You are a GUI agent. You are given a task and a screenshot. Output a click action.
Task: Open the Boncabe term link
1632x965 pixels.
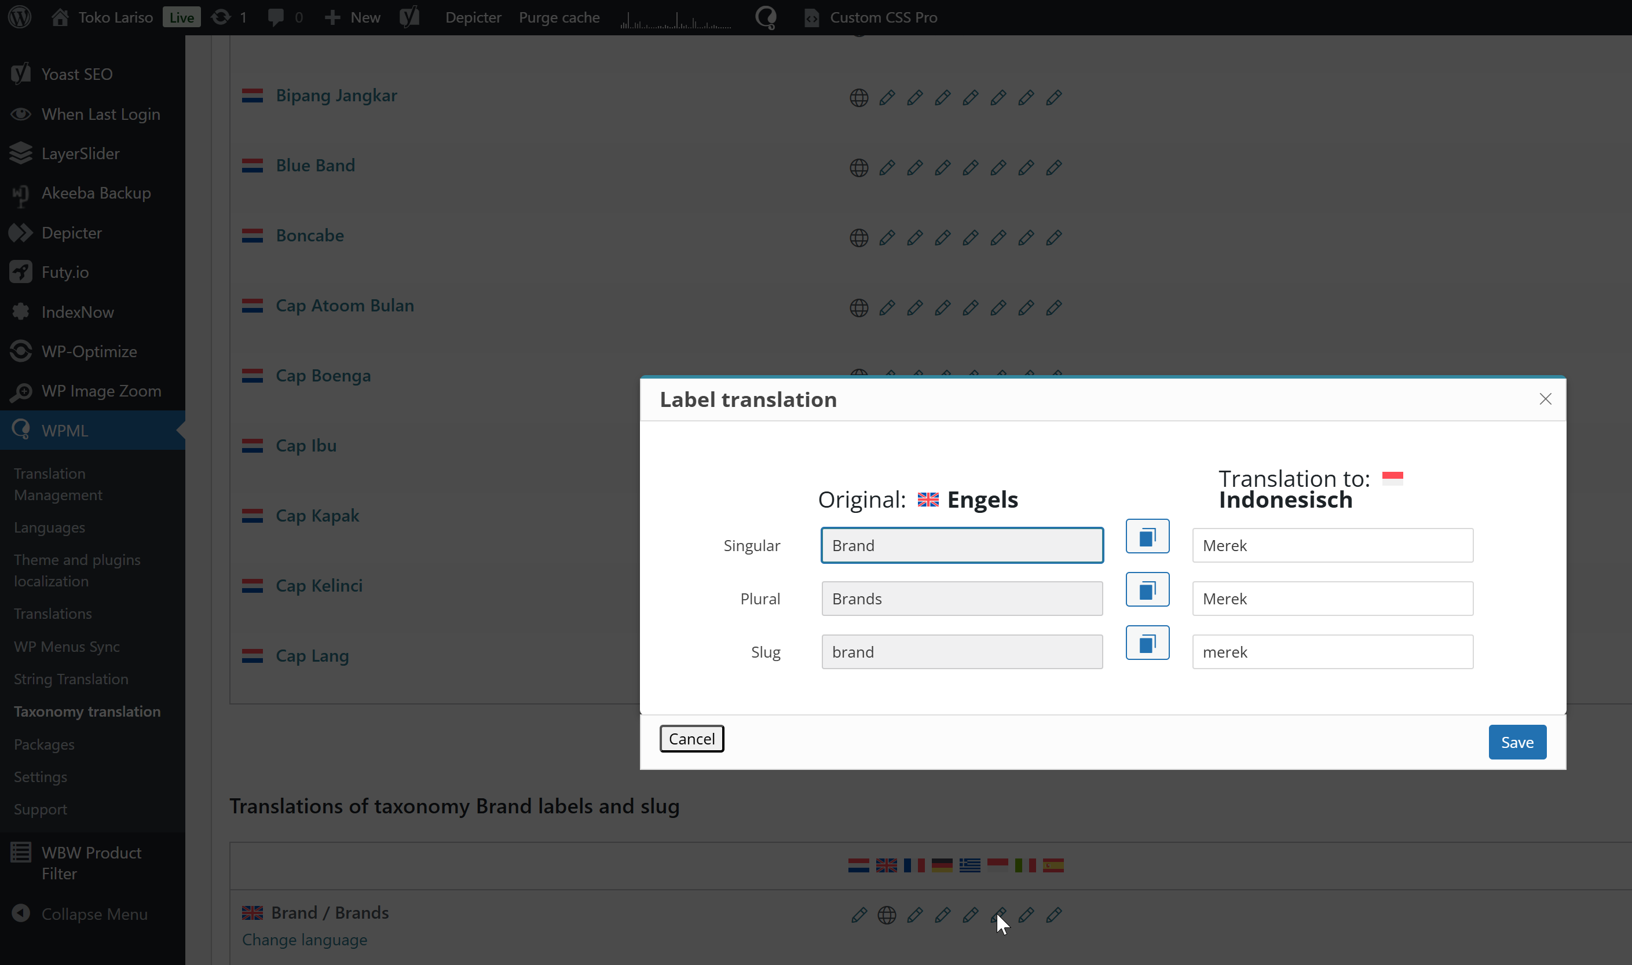point(310,236)
